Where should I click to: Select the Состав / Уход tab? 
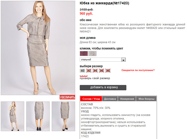91,99
